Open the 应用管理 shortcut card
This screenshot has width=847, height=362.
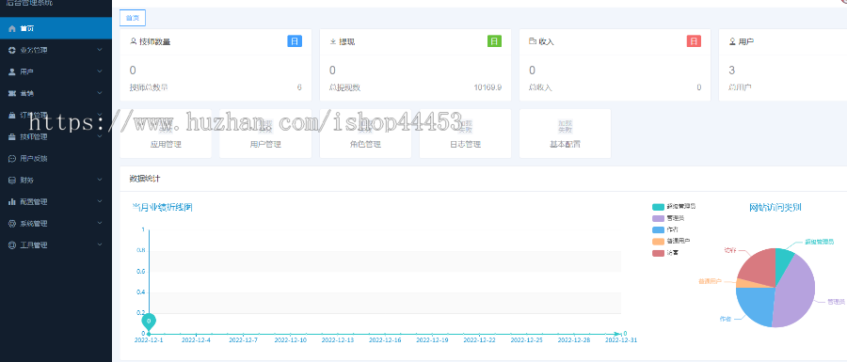(x=166, y=134)
